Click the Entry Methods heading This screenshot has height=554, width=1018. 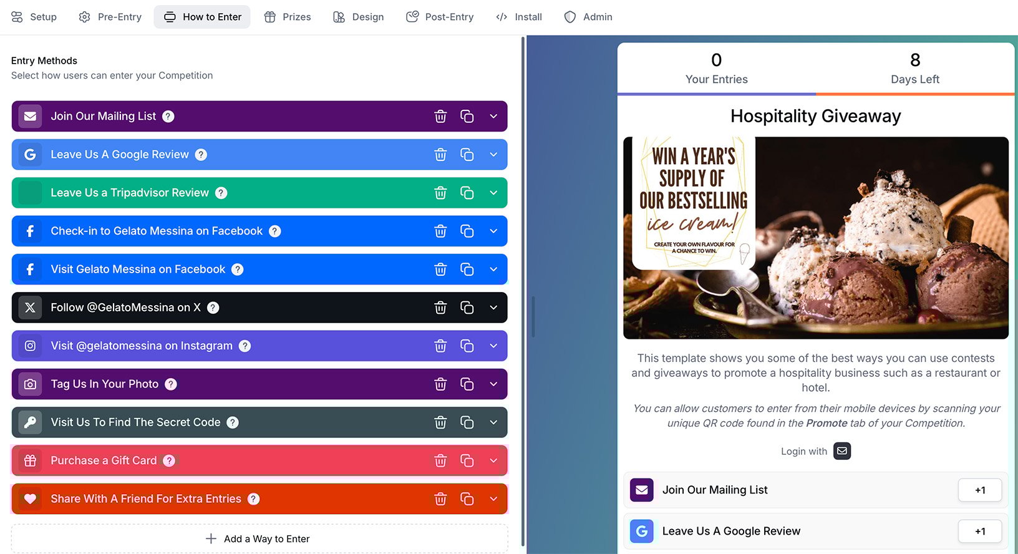click(x=44, y=61)
